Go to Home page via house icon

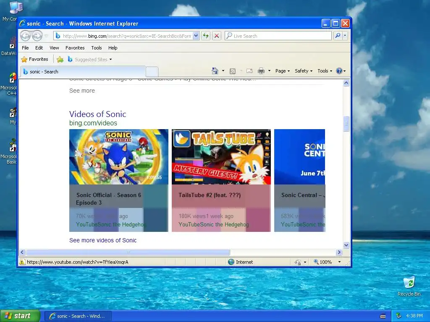coord(215,71)
